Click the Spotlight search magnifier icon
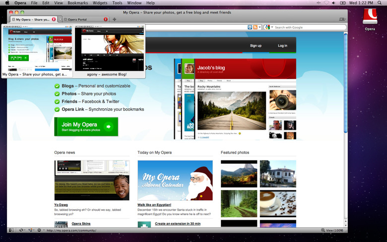The height and width of the screenshot is (242, 387). point(380,3)
